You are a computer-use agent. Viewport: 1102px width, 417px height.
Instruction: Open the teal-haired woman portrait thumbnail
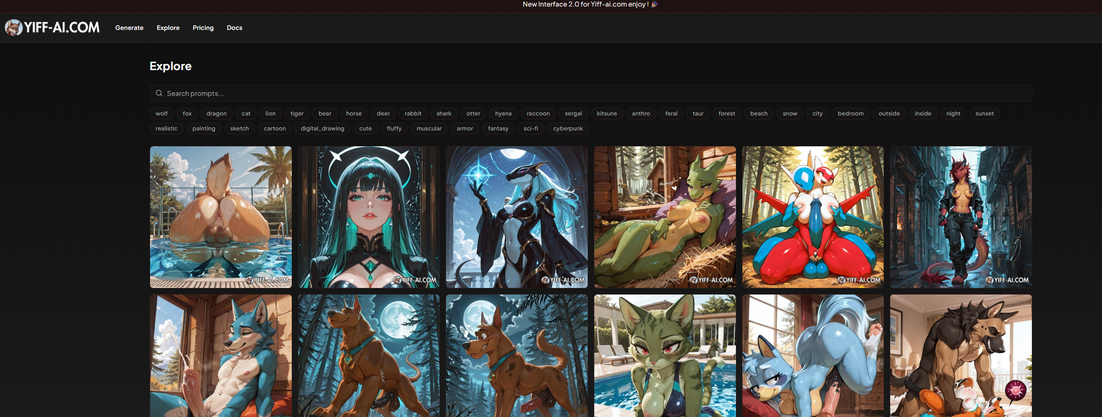point(369,217)
